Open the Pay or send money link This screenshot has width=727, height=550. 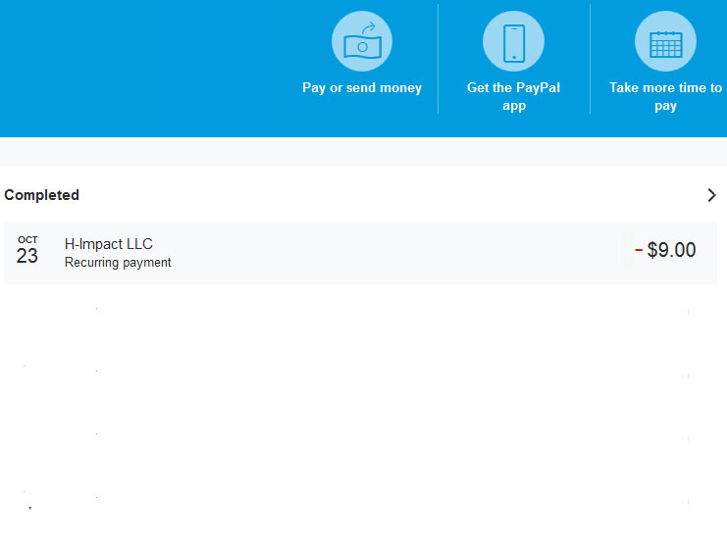tap(362, 87)
